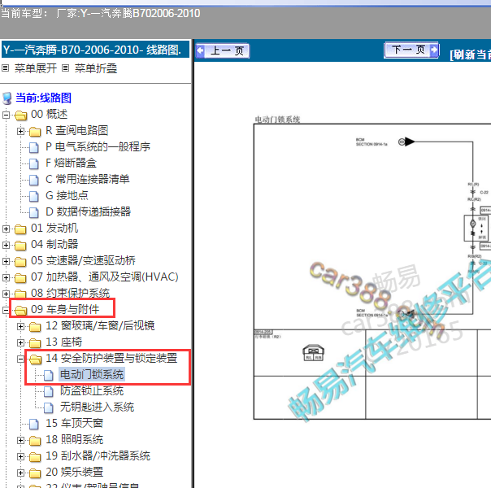The height and width of the screenshot is (488, 491).
Task: Click the Y-一汽奔腾-B70-2006-2010-线路图 title
Action: 95,50
